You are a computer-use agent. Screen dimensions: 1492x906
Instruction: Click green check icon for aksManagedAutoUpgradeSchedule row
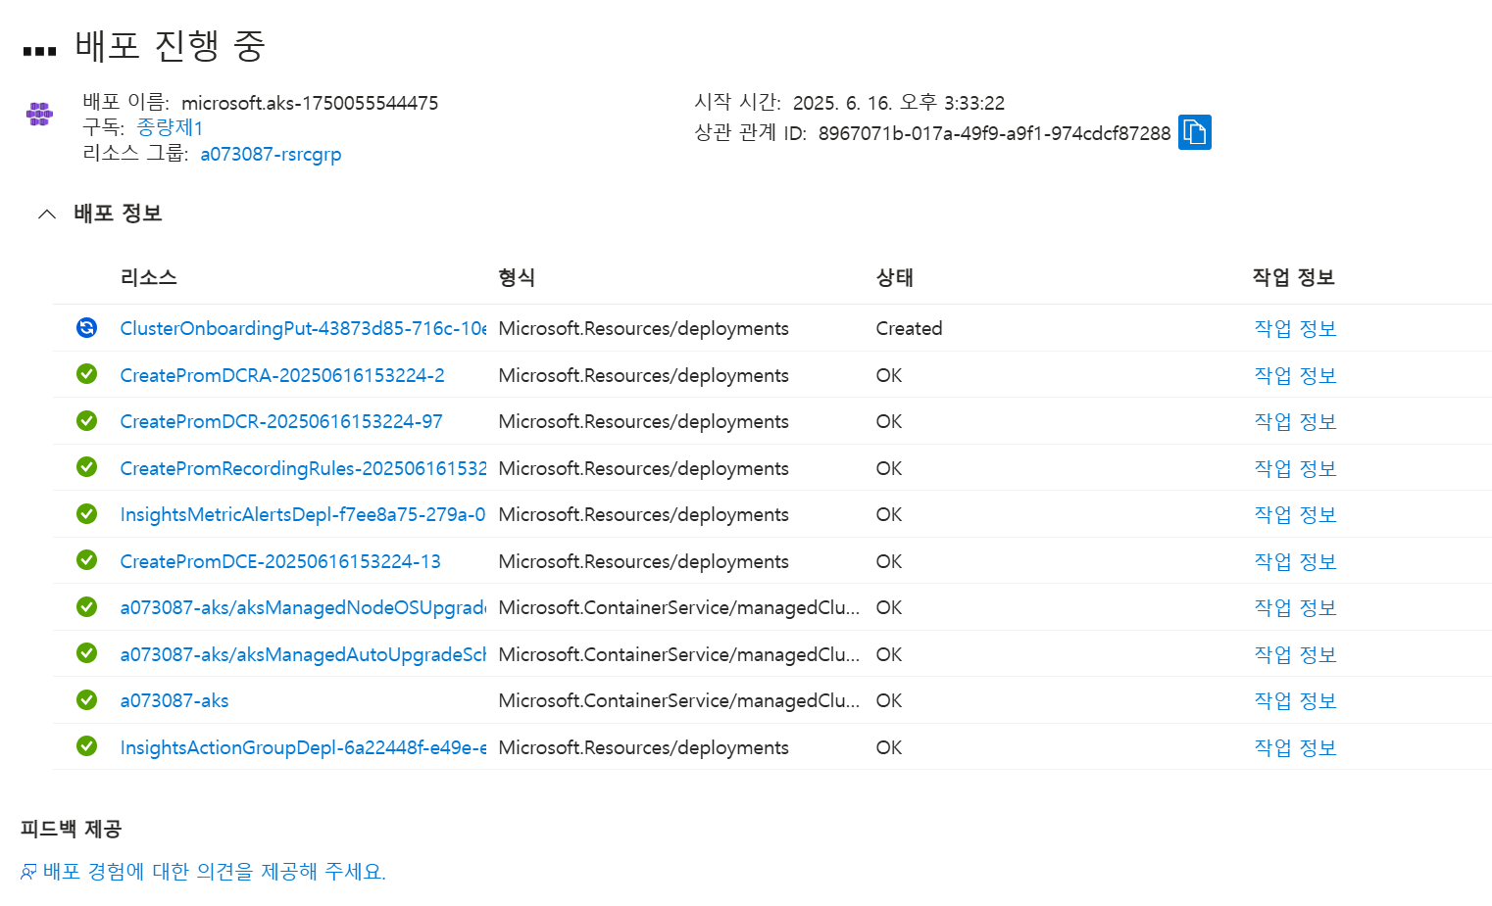(87, 652)
